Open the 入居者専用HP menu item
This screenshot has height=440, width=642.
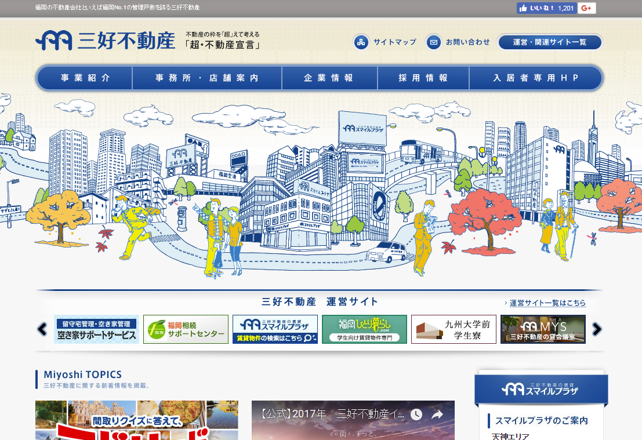point(535,78)
